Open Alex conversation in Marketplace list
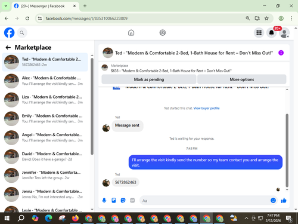This screenshot has height=224, width=298. [x=45, y=81]
